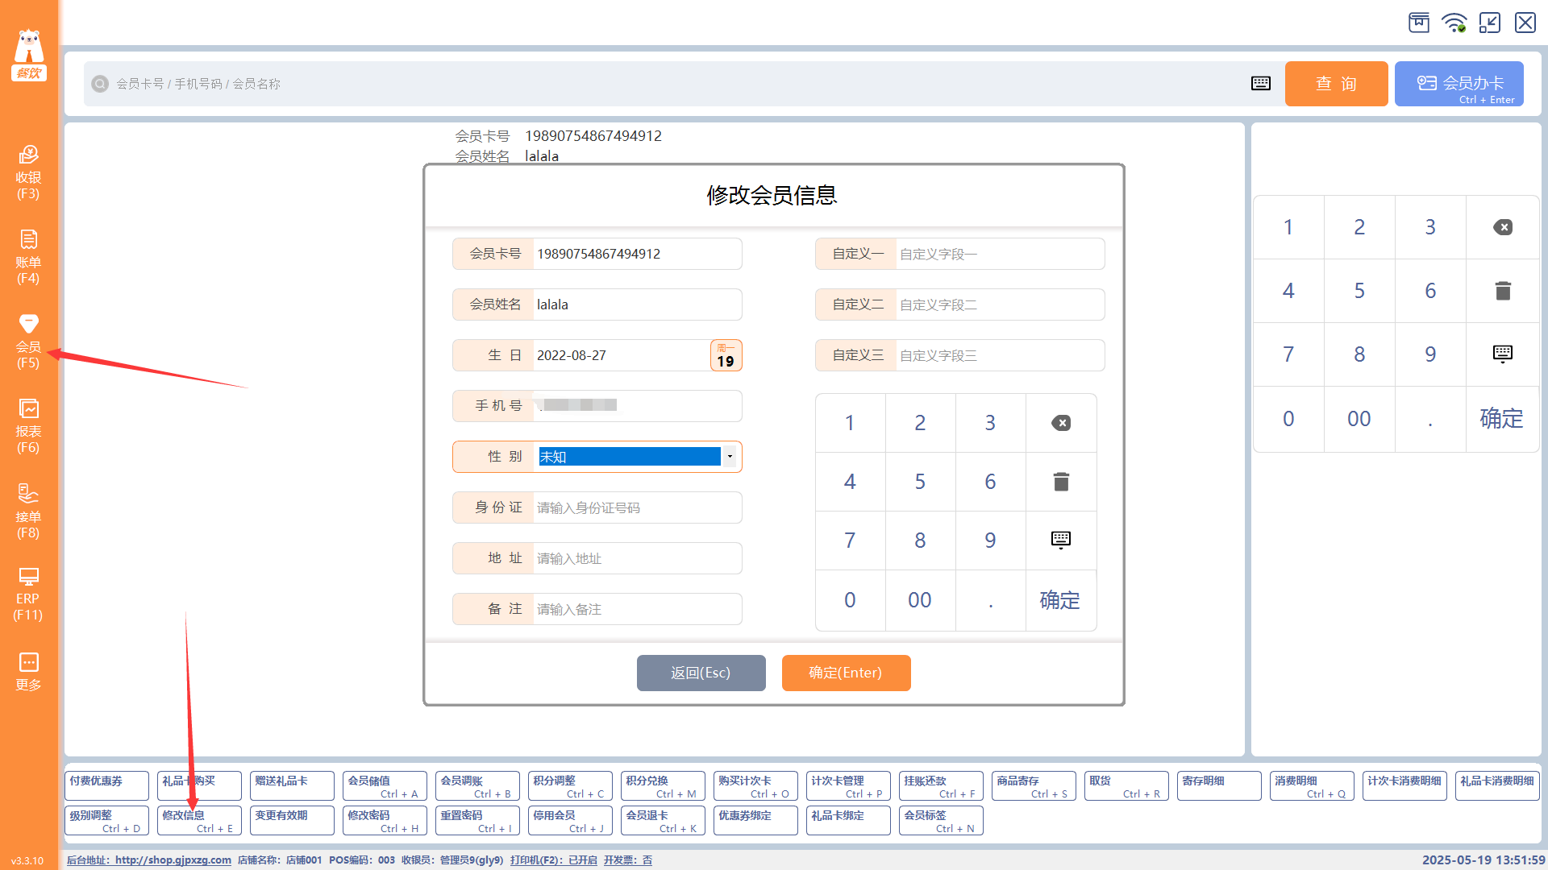This screenshot has width=1548, height=870.
Task: Click the 修改信息 Ctrl+E function
Action: coord(199,820)
